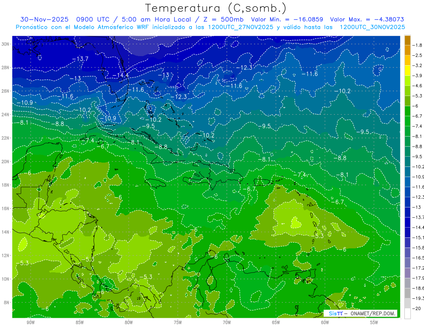Pick the brown-orange swatch atop the colorbar
This screenshot has width=424, height=327.
(x=407, y=40)
